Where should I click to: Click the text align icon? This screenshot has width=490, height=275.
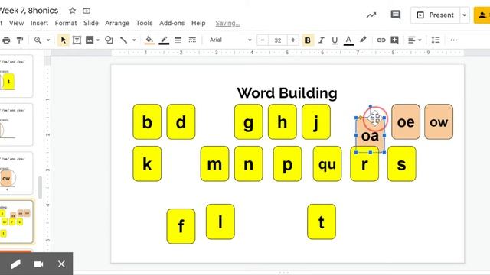[x=412, y=40]
